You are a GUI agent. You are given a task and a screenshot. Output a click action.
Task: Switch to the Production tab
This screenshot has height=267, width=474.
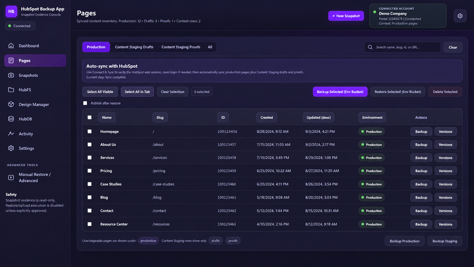click(96, 47)
